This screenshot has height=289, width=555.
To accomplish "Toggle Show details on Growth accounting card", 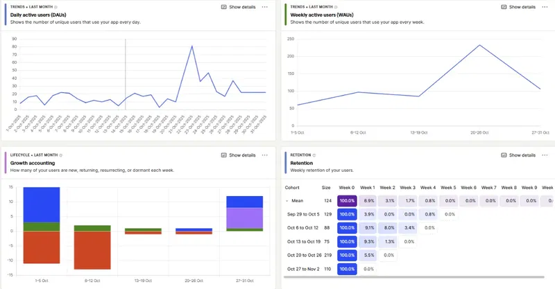I will point(238,155).
